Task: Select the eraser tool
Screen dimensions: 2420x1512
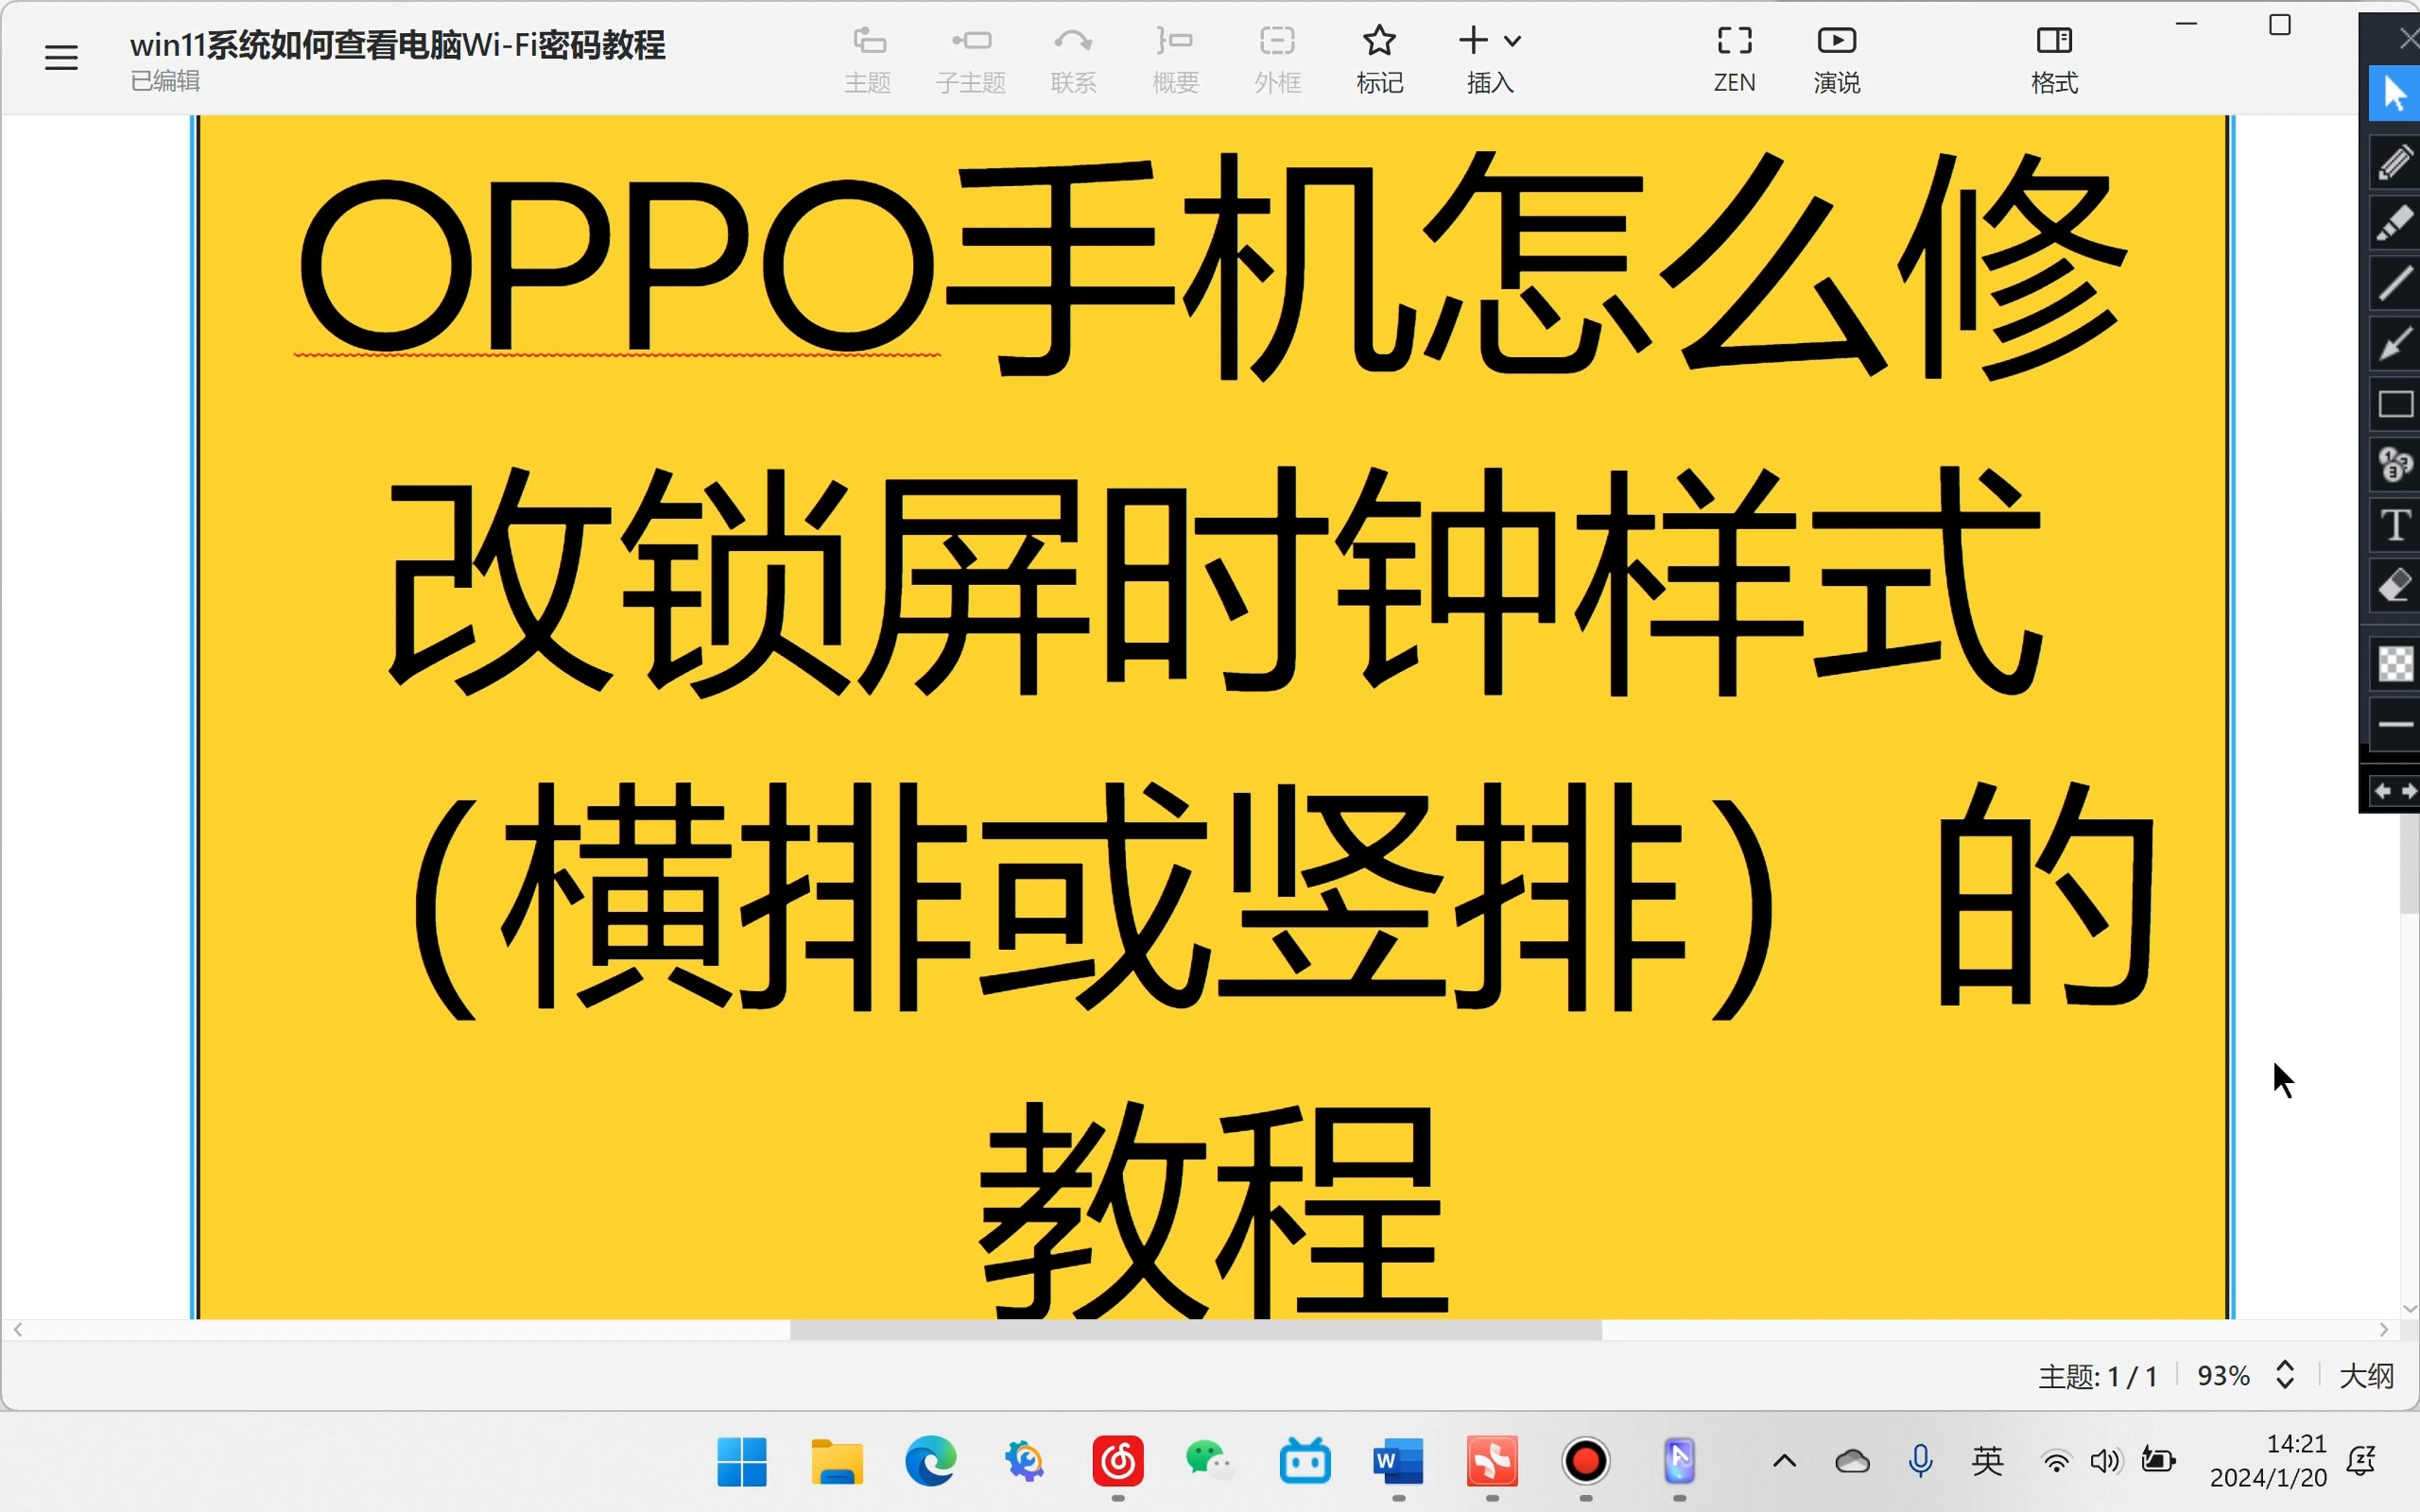Action: coord(2395,586)
